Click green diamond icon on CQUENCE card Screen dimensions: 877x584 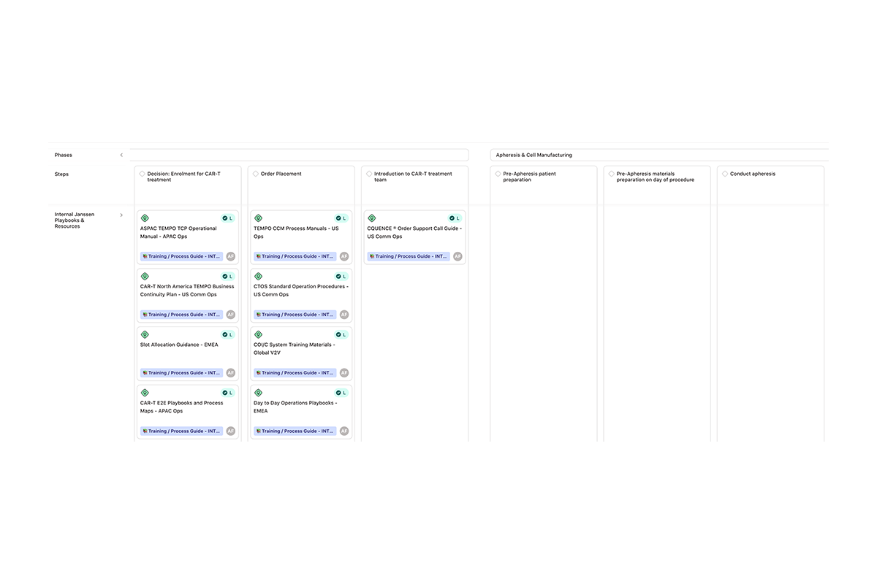coord(372,218)
